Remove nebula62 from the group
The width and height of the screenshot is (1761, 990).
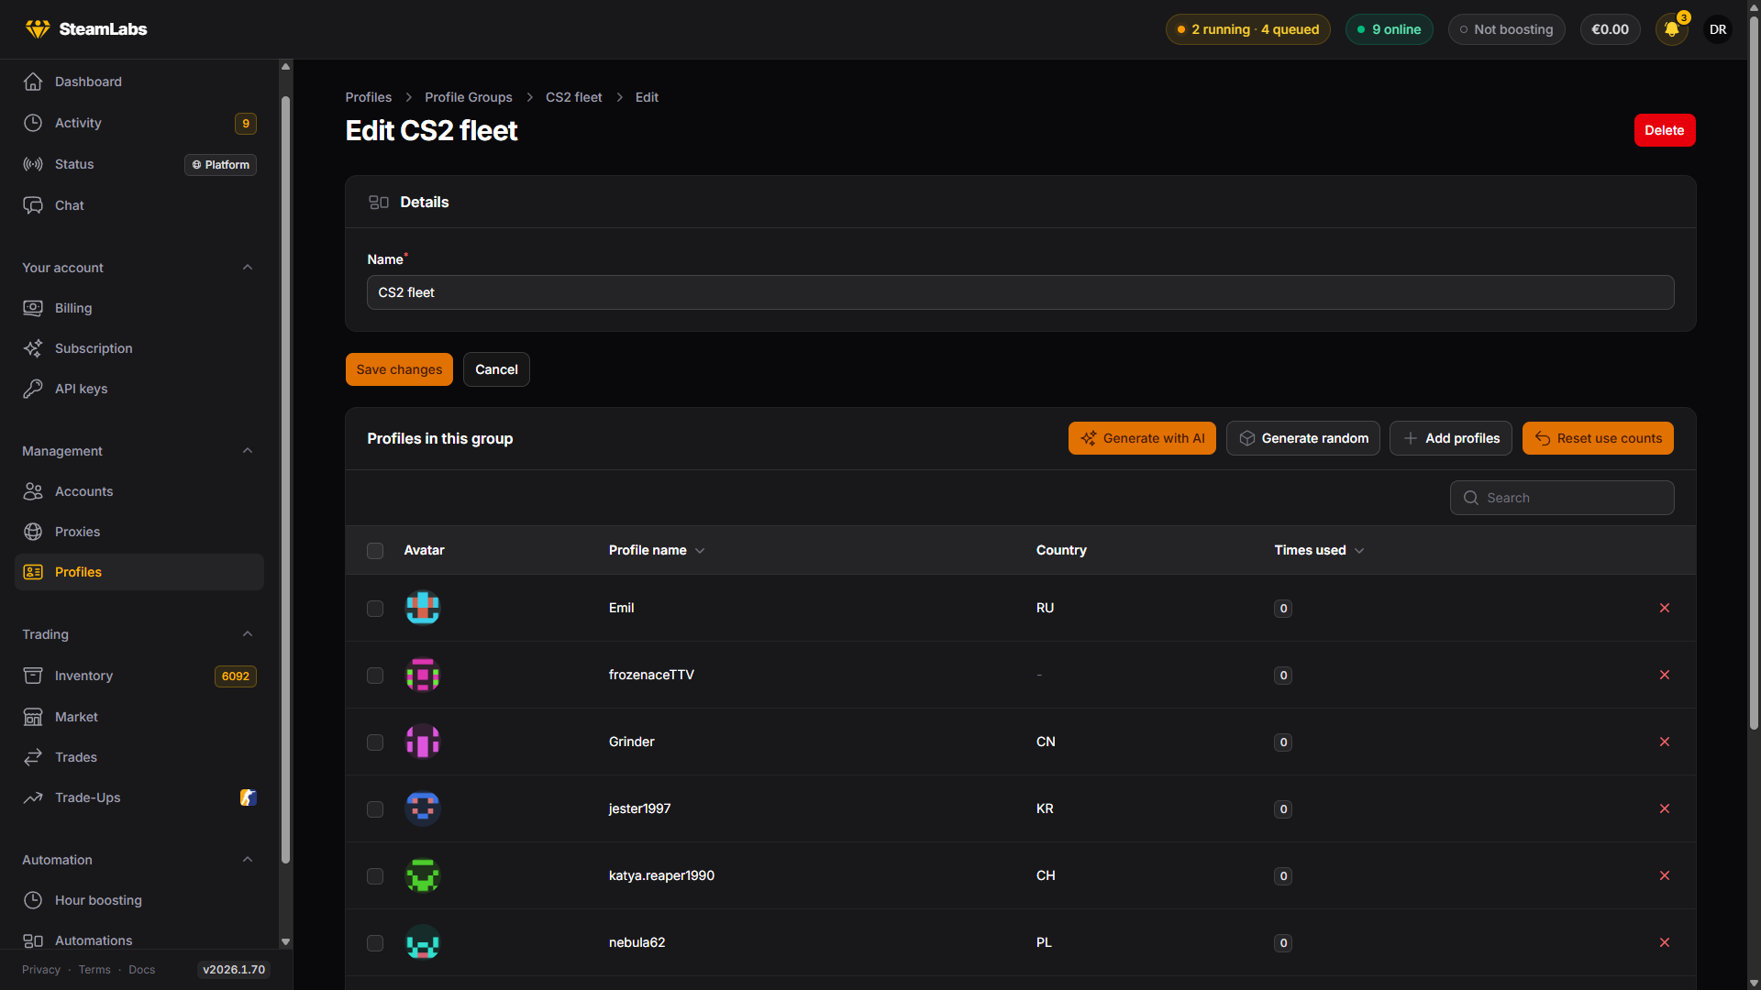point(1665,942)
